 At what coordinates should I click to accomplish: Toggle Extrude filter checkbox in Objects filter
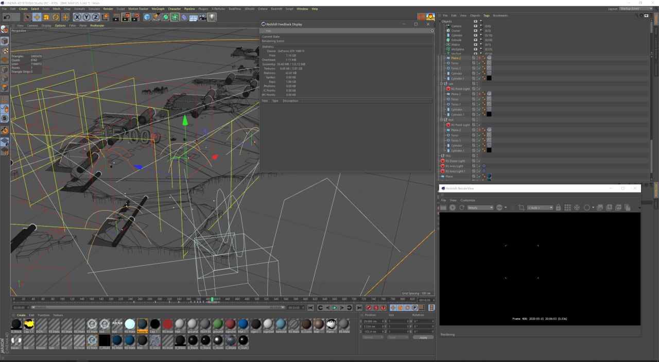tap(475, 40)
